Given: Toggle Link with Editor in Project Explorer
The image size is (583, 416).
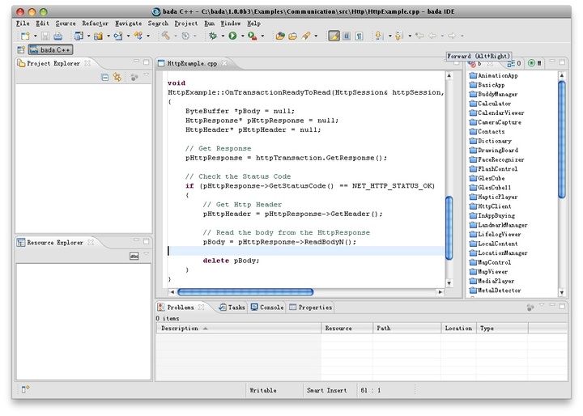Looking at the screenshot, I should pyautogui.click(x=117, y=78).
